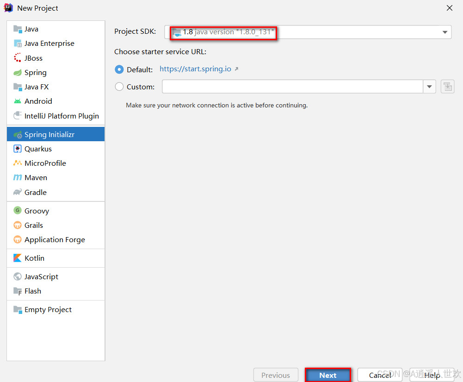The height and width of the screenshot is (382, 463).
Task: Pick the Gradle elephant icon
Action: pyautogui.click(x=18, y=192)
